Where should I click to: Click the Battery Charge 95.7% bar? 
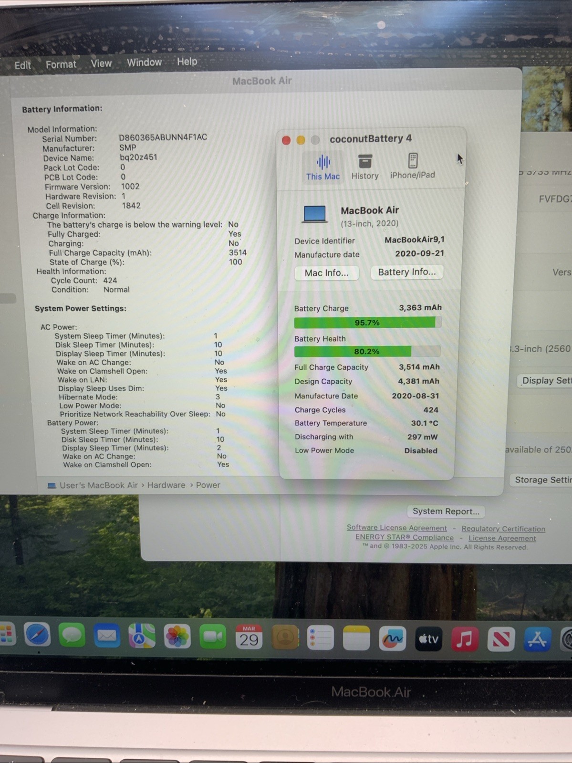point(367,323)
